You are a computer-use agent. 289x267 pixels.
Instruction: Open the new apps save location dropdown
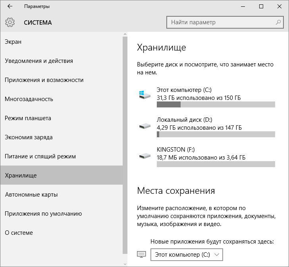pyautogui.click(x=187, y=254)
